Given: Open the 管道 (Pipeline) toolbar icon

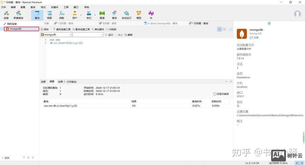Looking at the screenshot, I should (102, 15).
